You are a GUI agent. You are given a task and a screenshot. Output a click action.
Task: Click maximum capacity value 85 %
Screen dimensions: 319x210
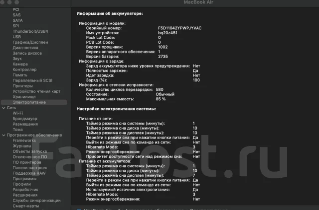160,99
